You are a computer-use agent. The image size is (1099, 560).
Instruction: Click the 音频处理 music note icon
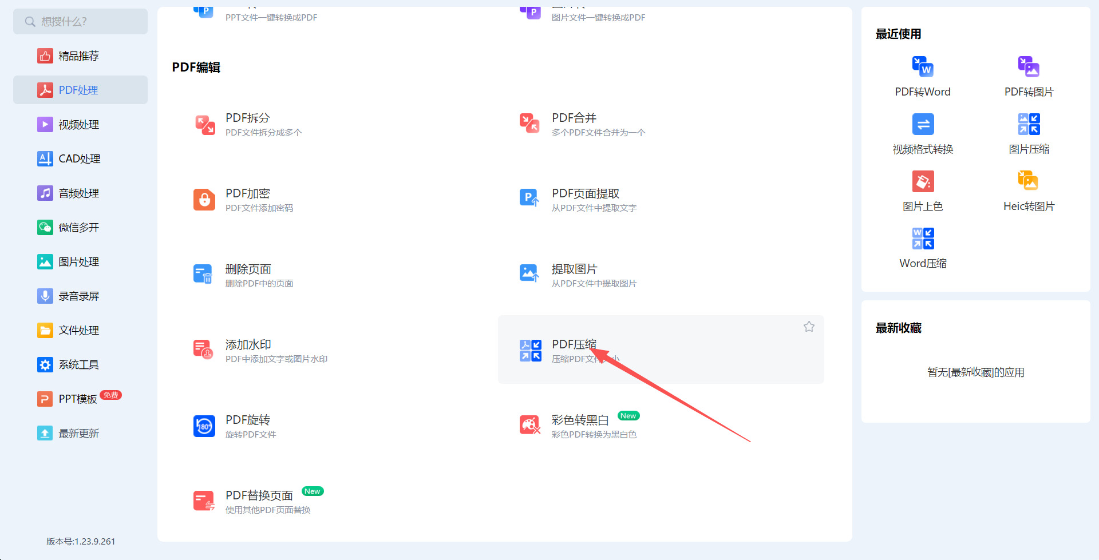(x=45, y=193)
